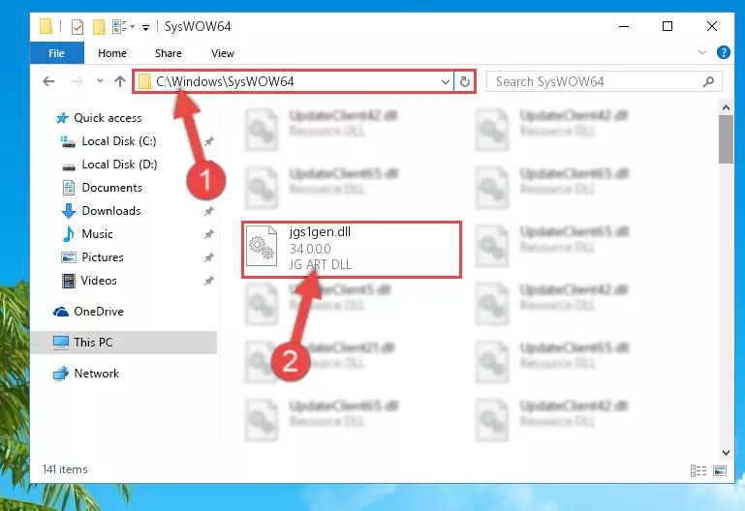
Task: Click the scrollbar up arrow
Action: pyautogui.click(x=726, y=107)
